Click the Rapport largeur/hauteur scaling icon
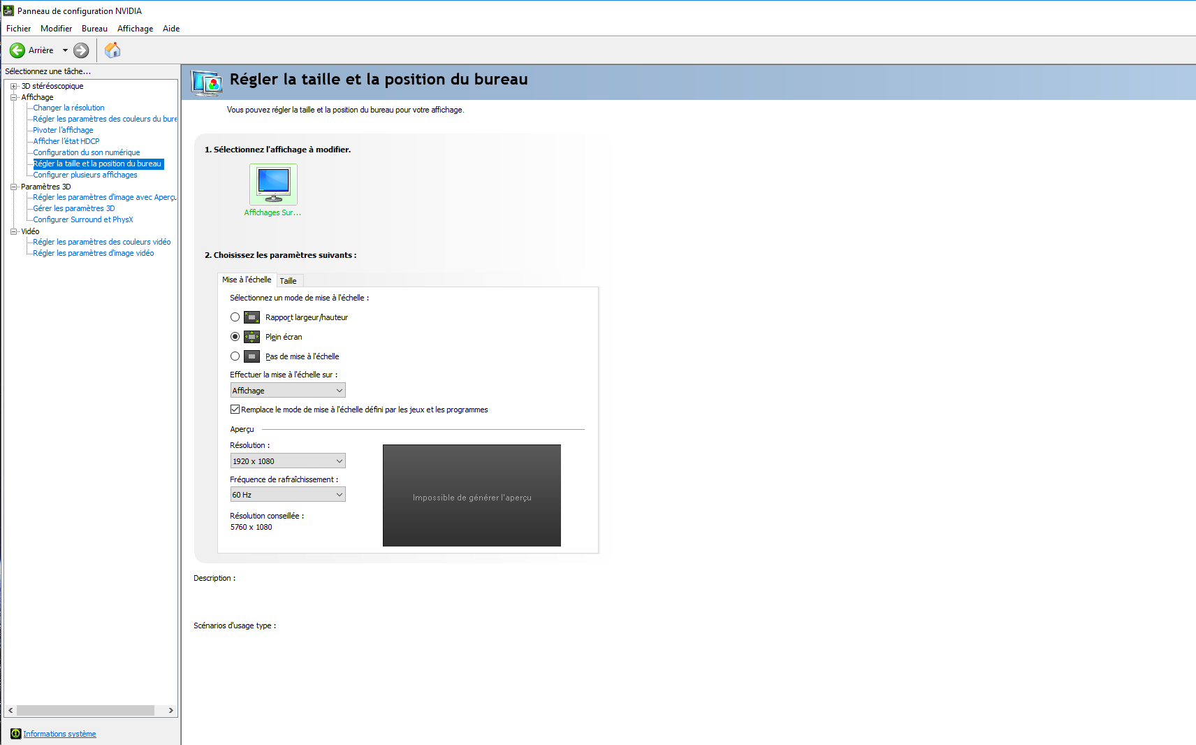1196x745 pixels. 251,317
